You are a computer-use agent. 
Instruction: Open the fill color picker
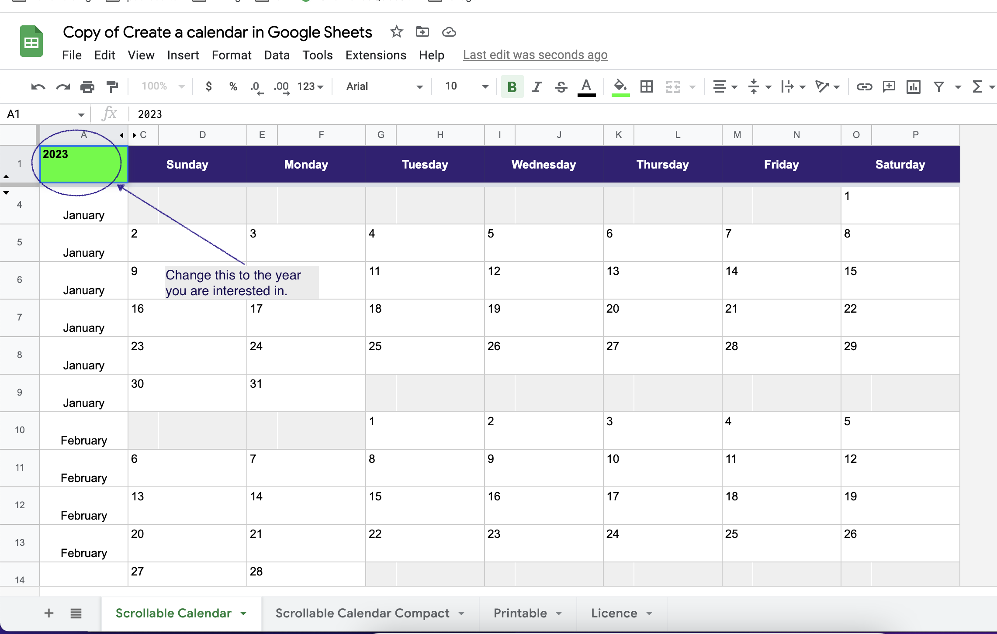(620, 87)
